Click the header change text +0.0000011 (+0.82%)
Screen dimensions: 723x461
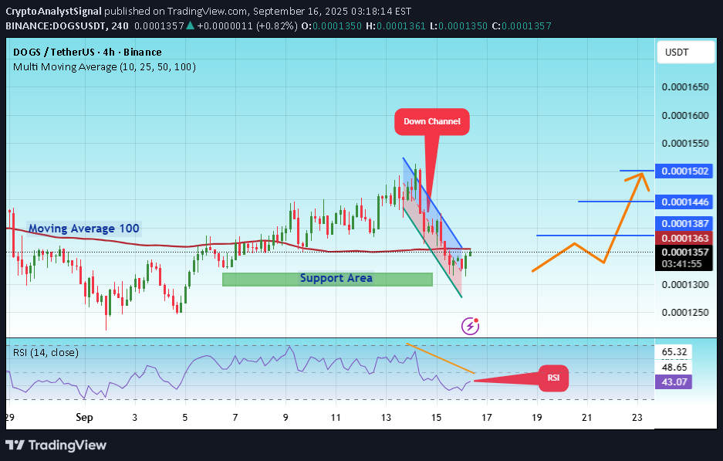click(247, 25)
